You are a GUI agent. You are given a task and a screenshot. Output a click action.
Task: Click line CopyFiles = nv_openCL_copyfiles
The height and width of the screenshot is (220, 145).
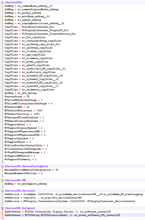coord(27,65)
